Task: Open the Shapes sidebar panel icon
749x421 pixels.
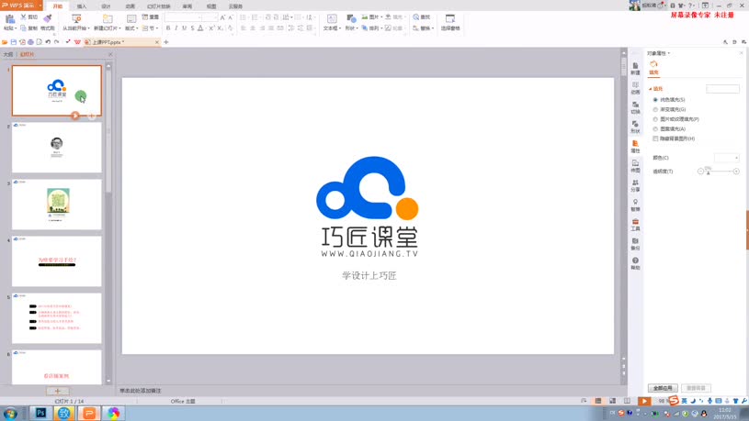Action: coord(635,127)
